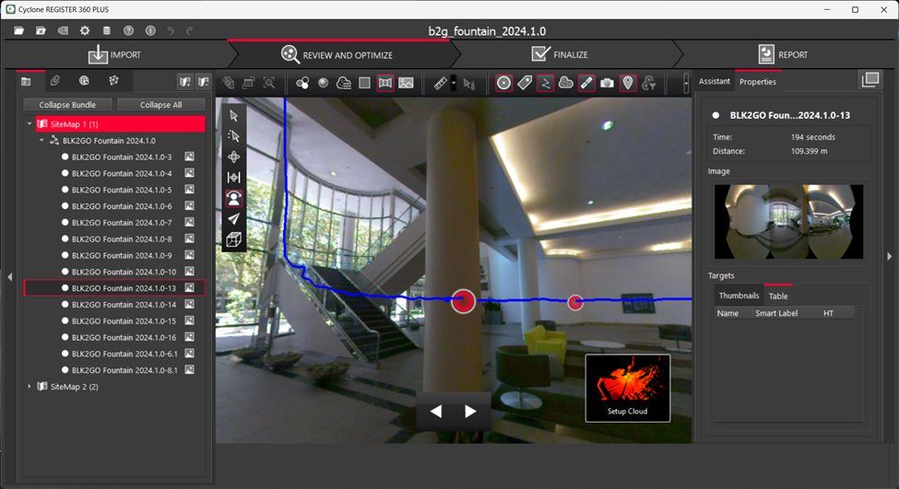Click the camera snapshot icon
This screenshot has width=899, height=489.
[x=607, y=83]
